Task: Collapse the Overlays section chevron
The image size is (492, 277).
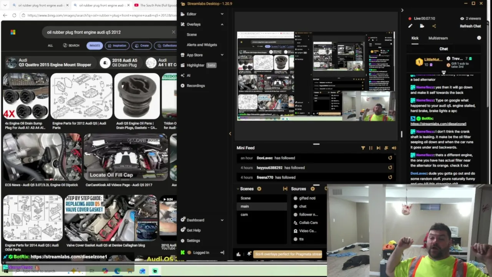Action: [x=222, y=24]
